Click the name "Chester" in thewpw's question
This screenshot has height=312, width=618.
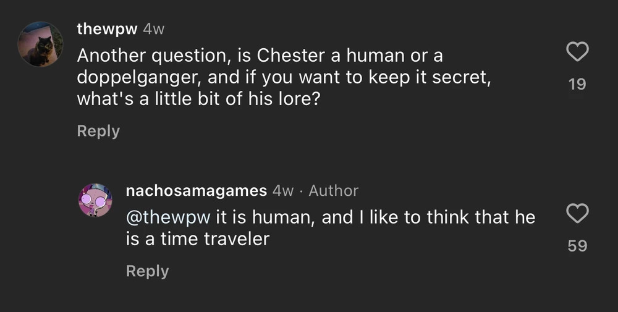pos(290,56)
